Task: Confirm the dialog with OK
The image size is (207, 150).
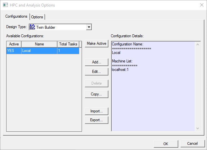Action: [x=166, y=144]
